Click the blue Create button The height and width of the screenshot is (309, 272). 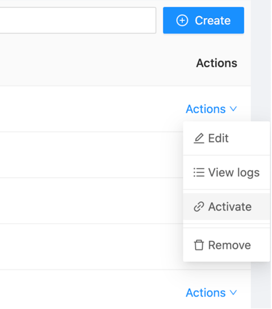point(203,20)
